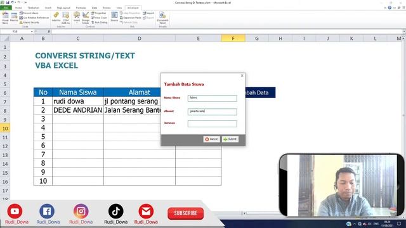Image resolution: width=406 pixels, height=228 pixels.
Task: Select the 'Nama Siswa' header cell
Action: point(77,92)
